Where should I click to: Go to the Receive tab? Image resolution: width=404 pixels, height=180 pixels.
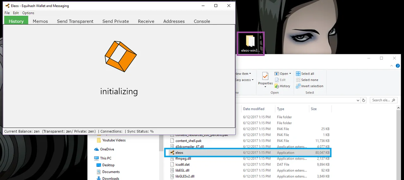click(x=146, y=21)
